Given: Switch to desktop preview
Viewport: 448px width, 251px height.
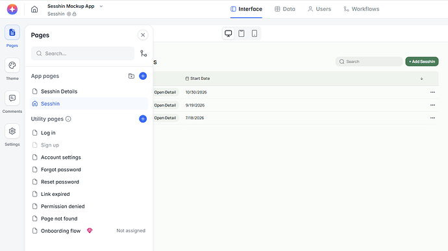Looking at the screenshot, I should pos(229,34).
